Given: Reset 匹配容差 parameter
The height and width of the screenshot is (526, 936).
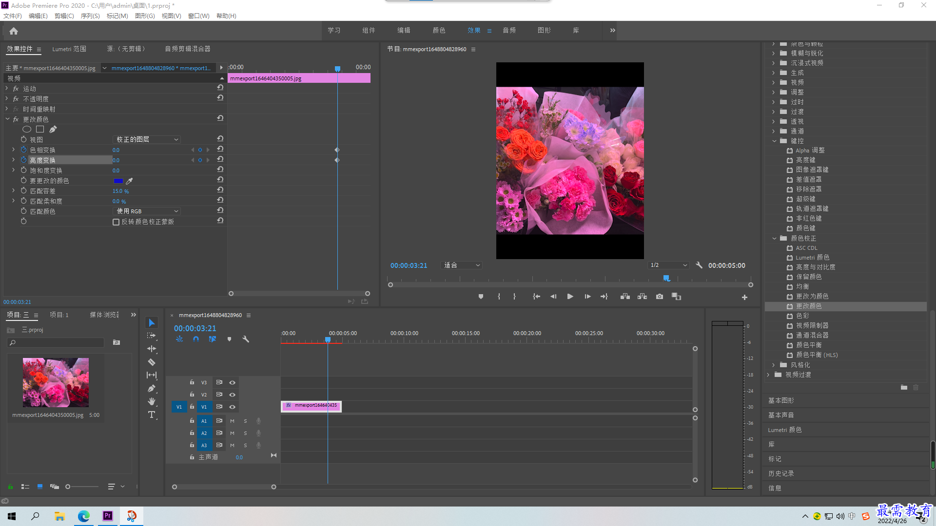Looking at the screenshot, I should coord(220,190).
